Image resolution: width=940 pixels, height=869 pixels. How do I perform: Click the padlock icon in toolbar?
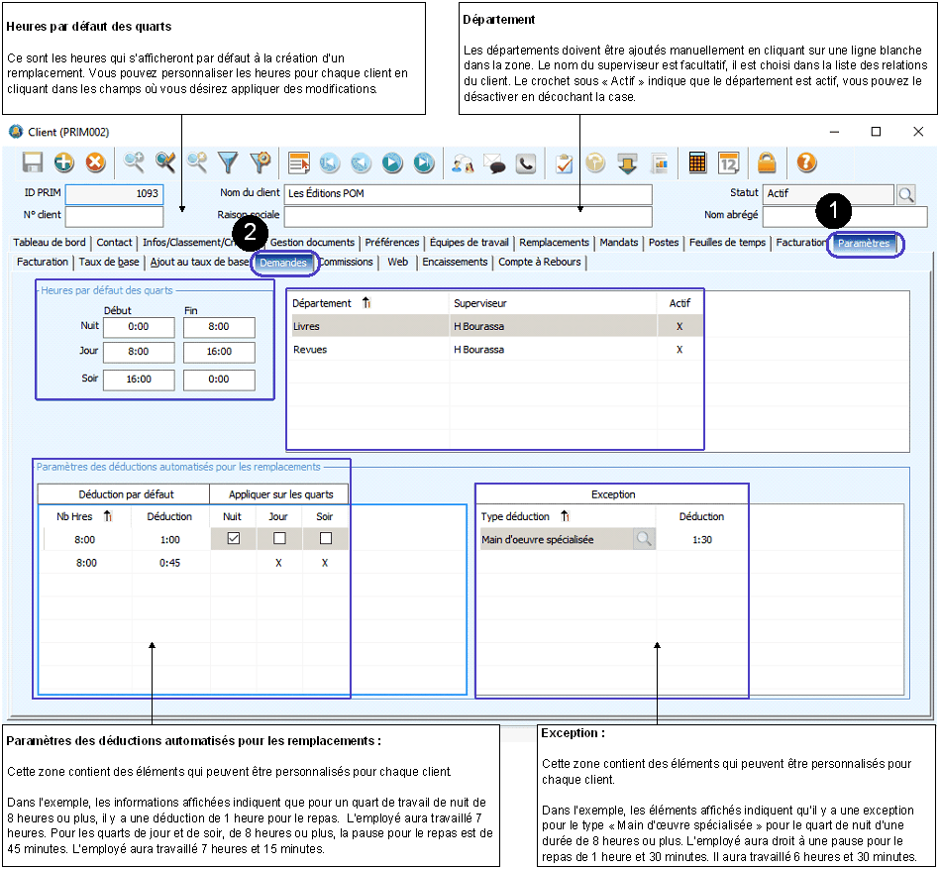[767, 163]
